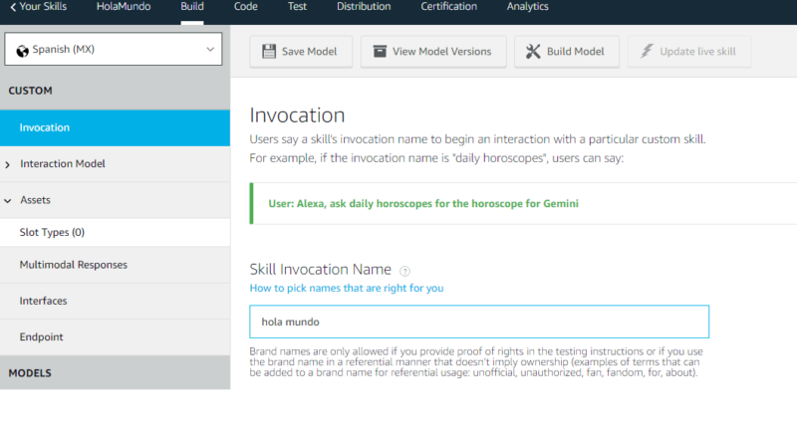Click the View Model Versions monitor icon
The height and width of the screenshot is (440, 797).
(x=379, y=52)
